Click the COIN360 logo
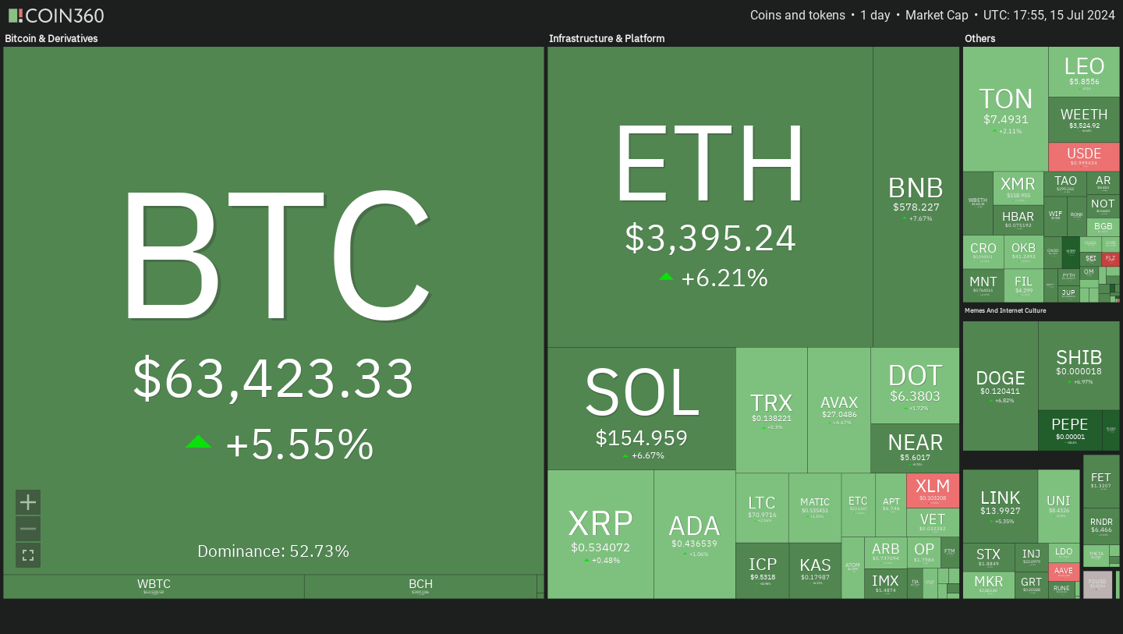1123x634 pixels. [55, 16]
